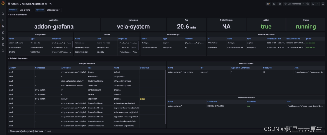The image size is (327, 135).
Task: Click the running Status stat value
Action: click(306, 27)
